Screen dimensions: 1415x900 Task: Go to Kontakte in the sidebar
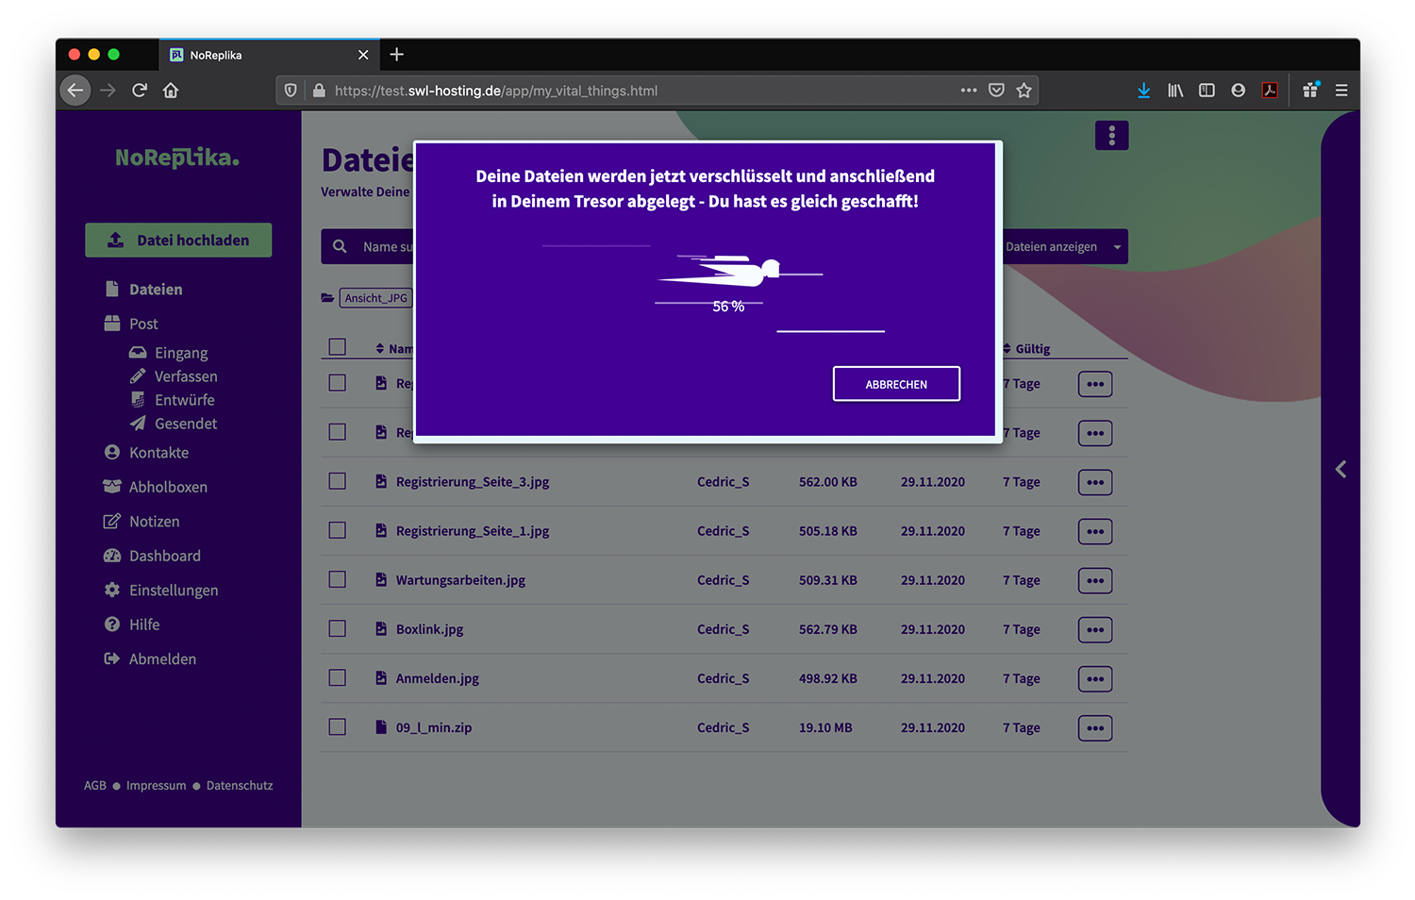[158, 453]
